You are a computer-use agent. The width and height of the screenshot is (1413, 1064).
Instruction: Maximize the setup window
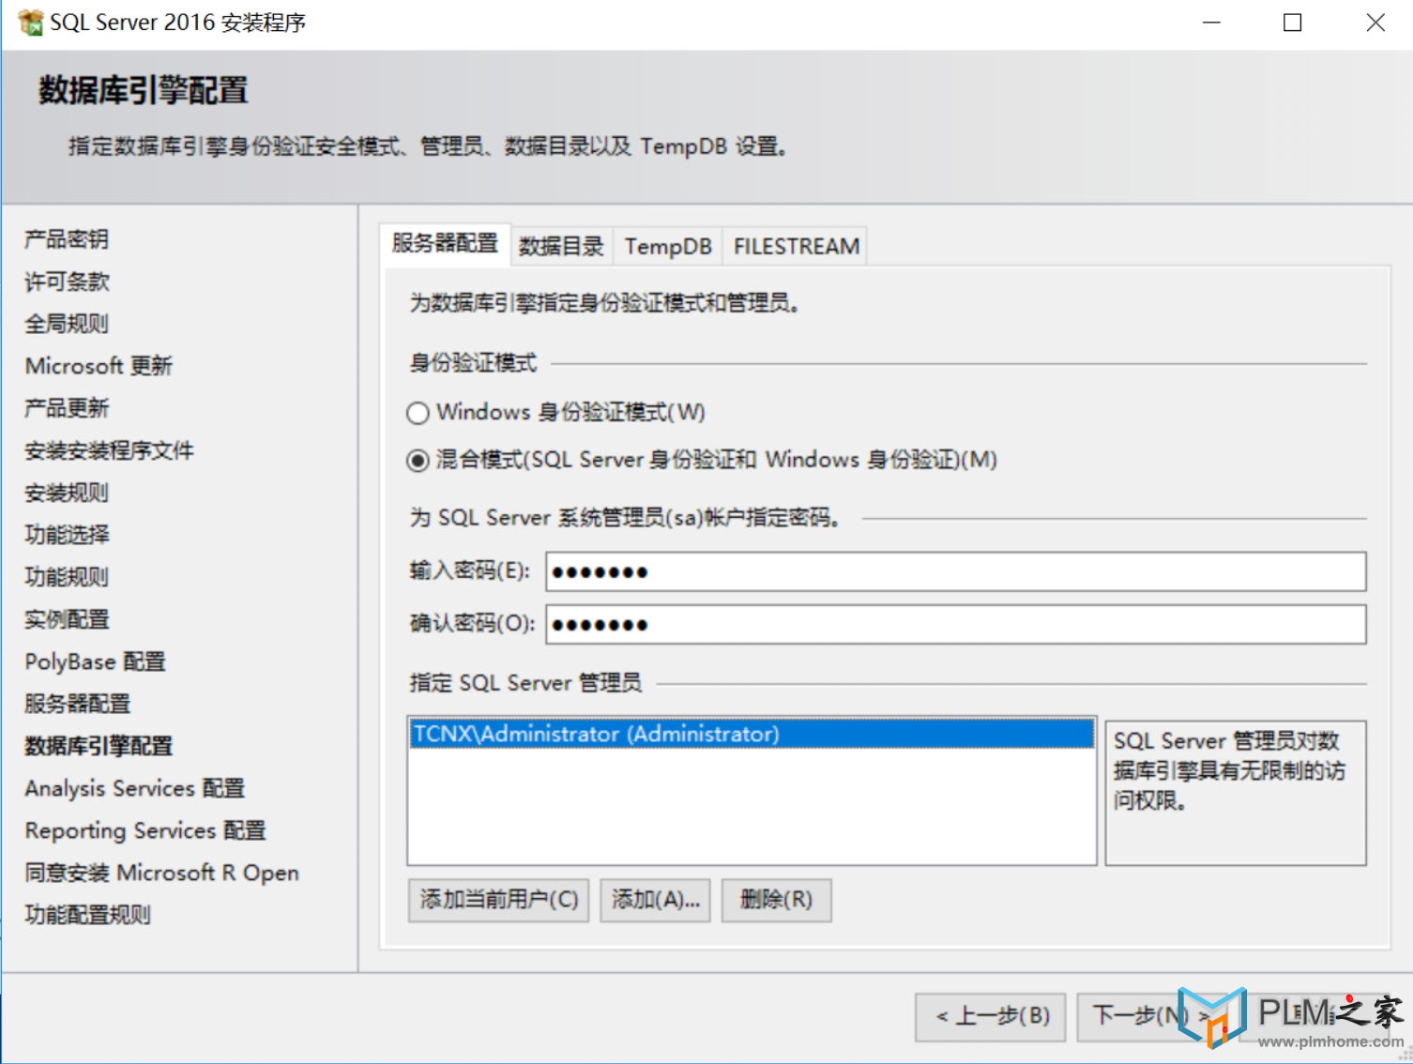(1293, 23)
